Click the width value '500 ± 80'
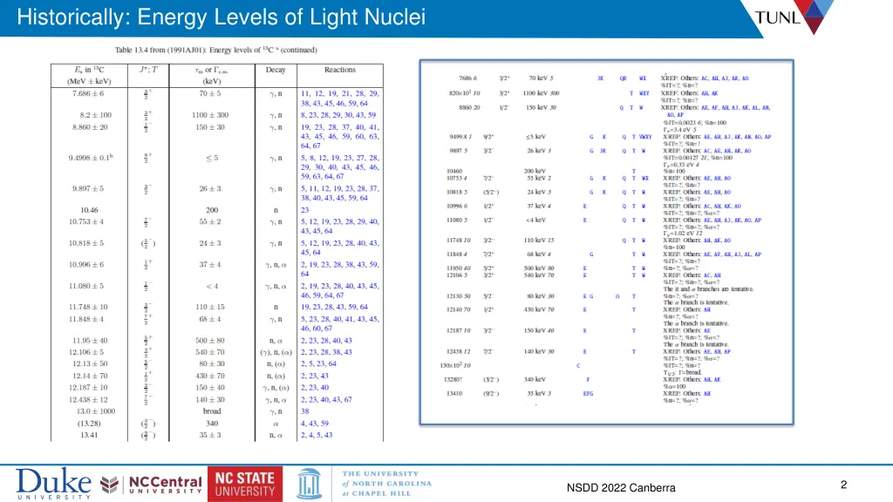Viewport: 893px width, 502px height. [x=209, y=341]
